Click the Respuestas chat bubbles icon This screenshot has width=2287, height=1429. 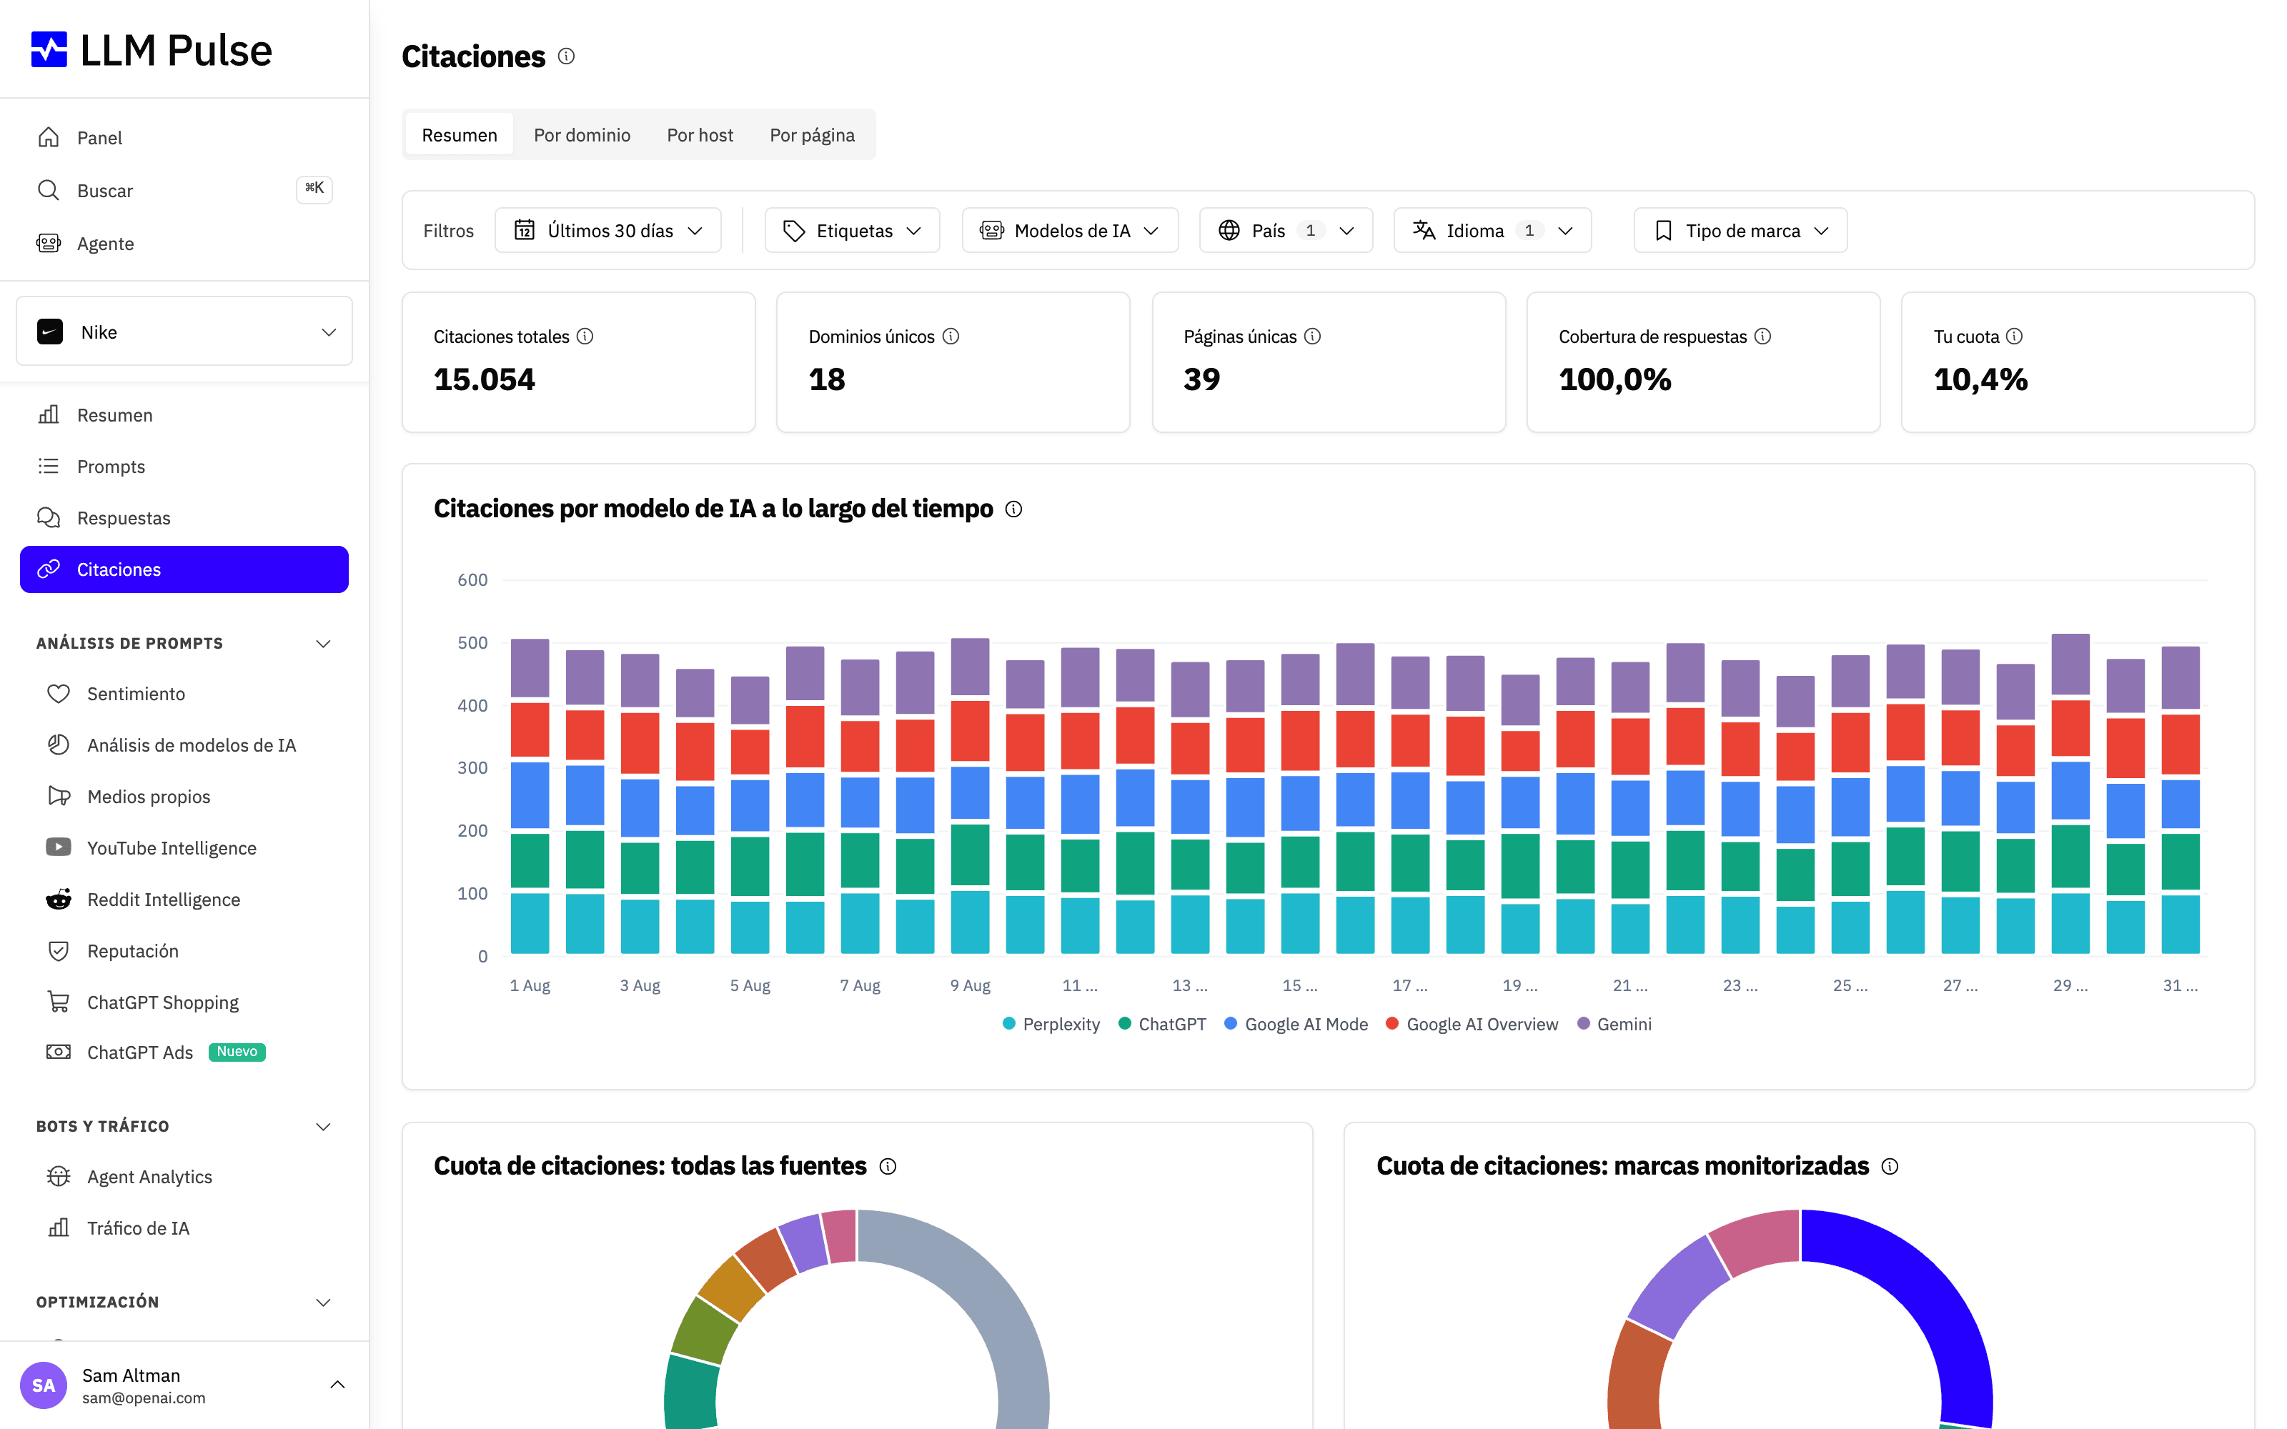tap(48, 518)
